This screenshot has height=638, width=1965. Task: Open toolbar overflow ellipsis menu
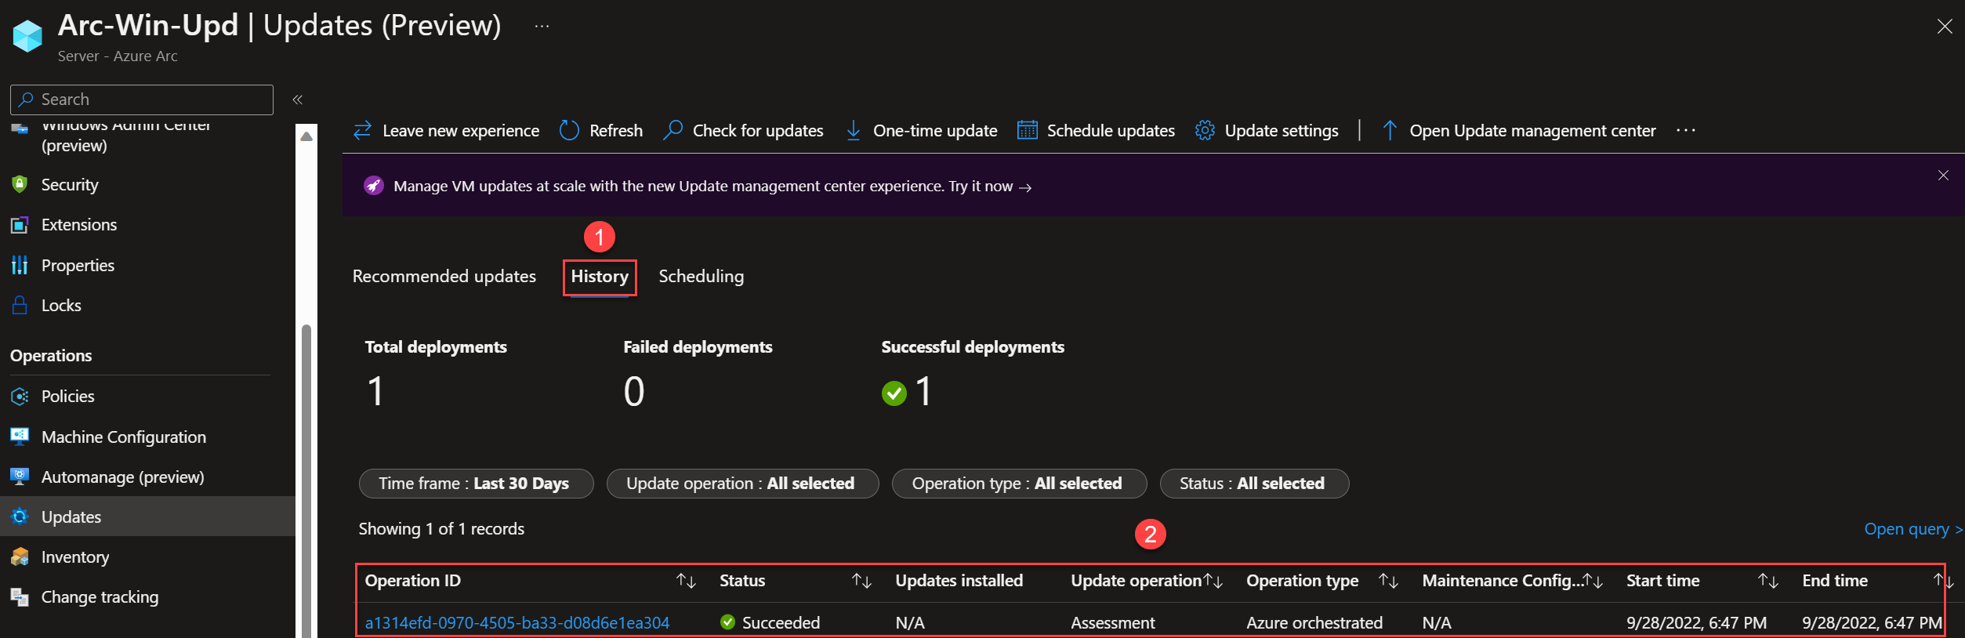[x=1686, y=131]
